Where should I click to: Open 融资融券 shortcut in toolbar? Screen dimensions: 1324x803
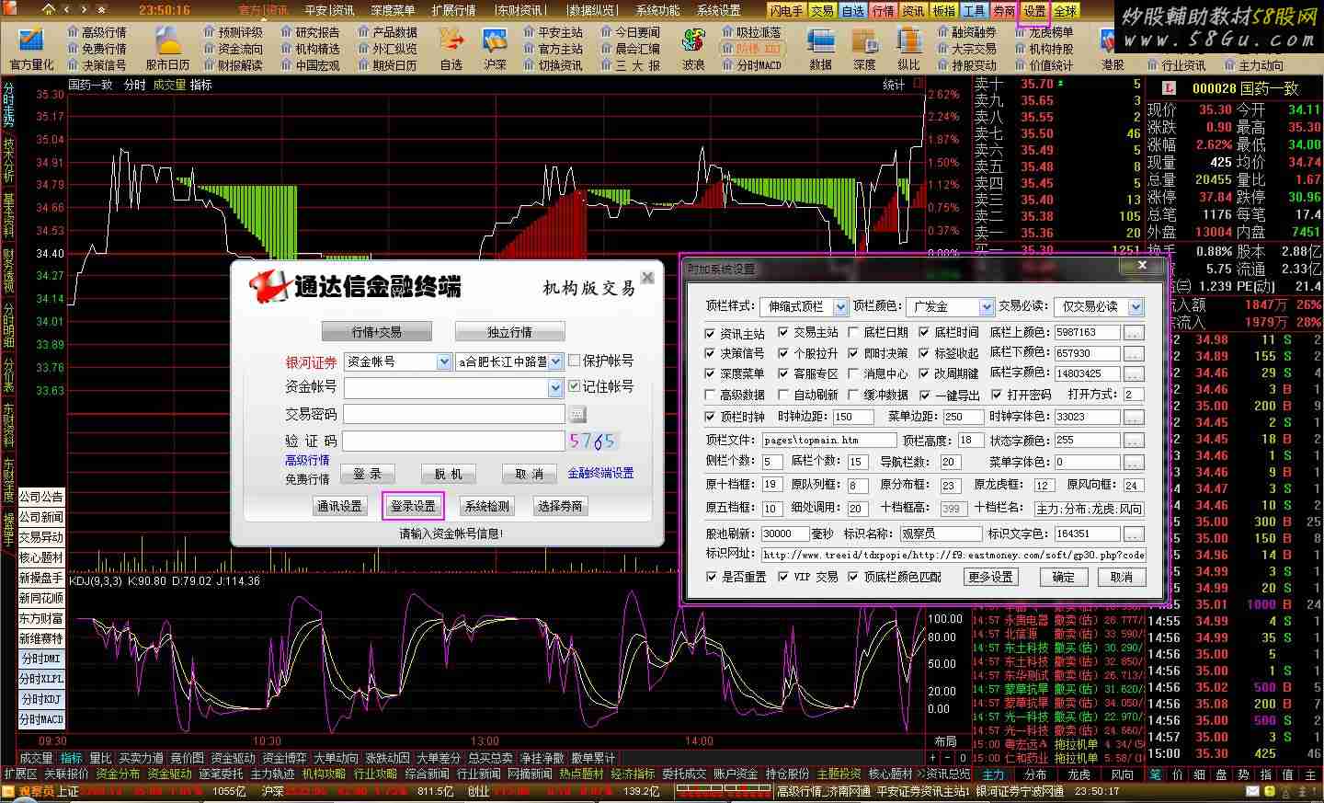967,32
